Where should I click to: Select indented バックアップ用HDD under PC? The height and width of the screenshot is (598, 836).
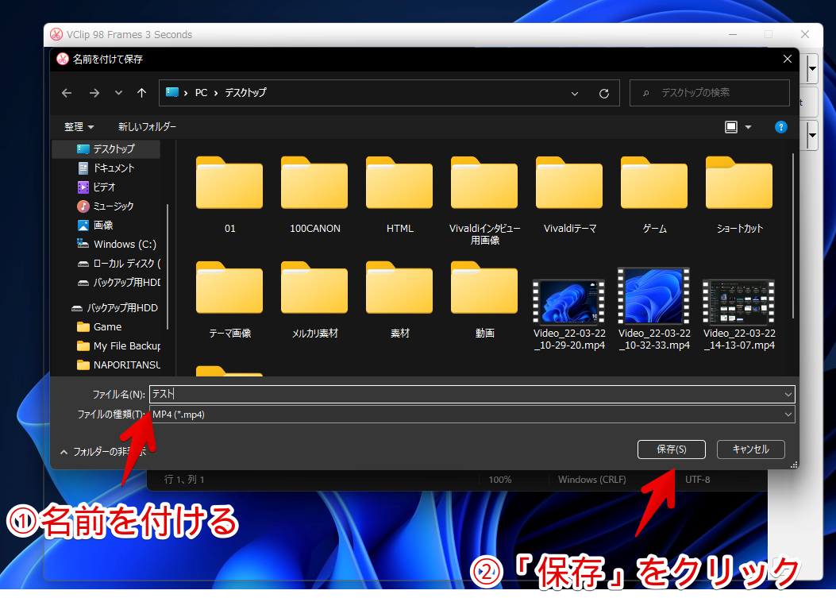click(x=119, y=282)
